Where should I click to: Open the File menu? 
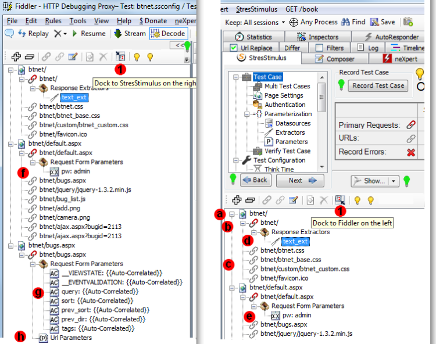pos(12,21)
